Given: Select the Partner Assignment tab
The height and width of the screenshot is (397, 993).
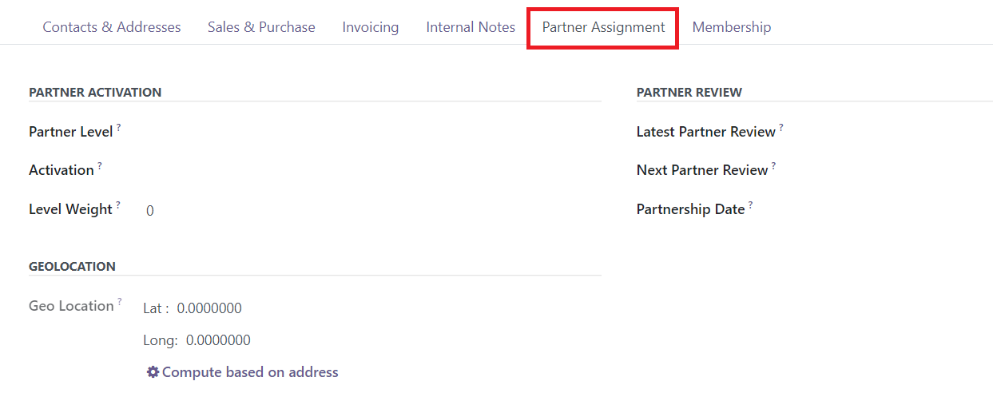Looking at the screenshot, I should tap(603, 27).
